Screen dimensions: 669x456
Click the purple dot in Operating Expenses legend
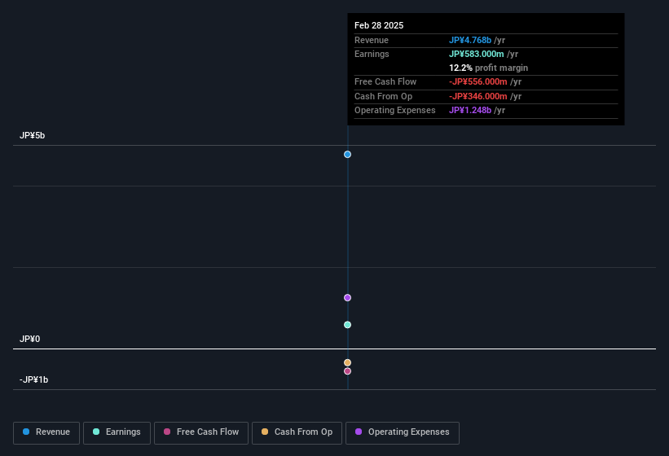(359, 432)
